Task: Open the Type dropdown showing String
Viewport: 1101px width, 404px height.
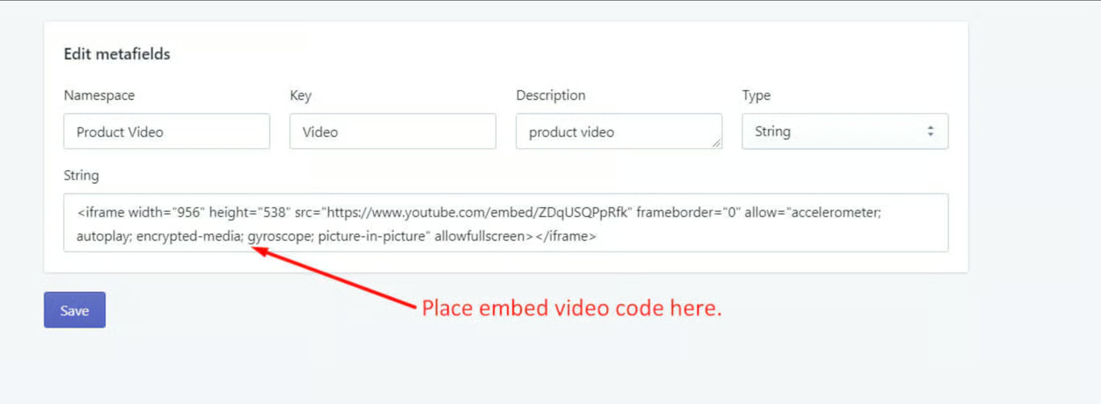Action: tap(845, 131)
